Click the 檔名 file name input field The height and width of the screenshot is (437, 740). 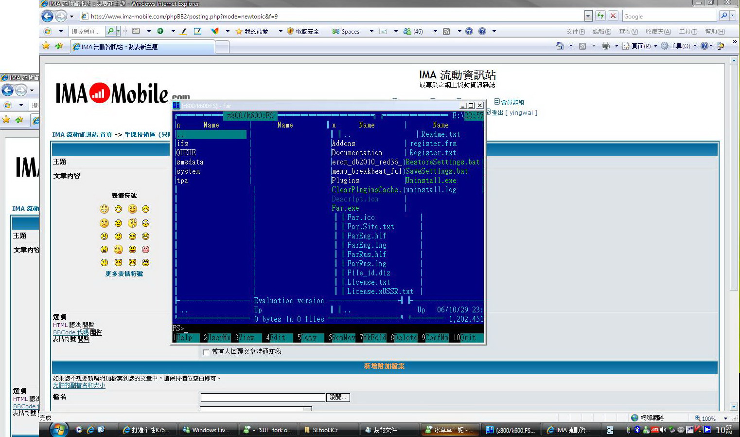pyautogui.click(x=263, y=398)
